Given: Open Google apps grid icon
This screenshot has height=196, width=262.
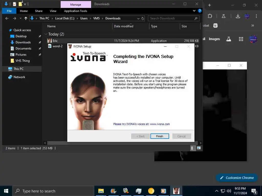Looking at the screenshot, I should coord(241,39).
